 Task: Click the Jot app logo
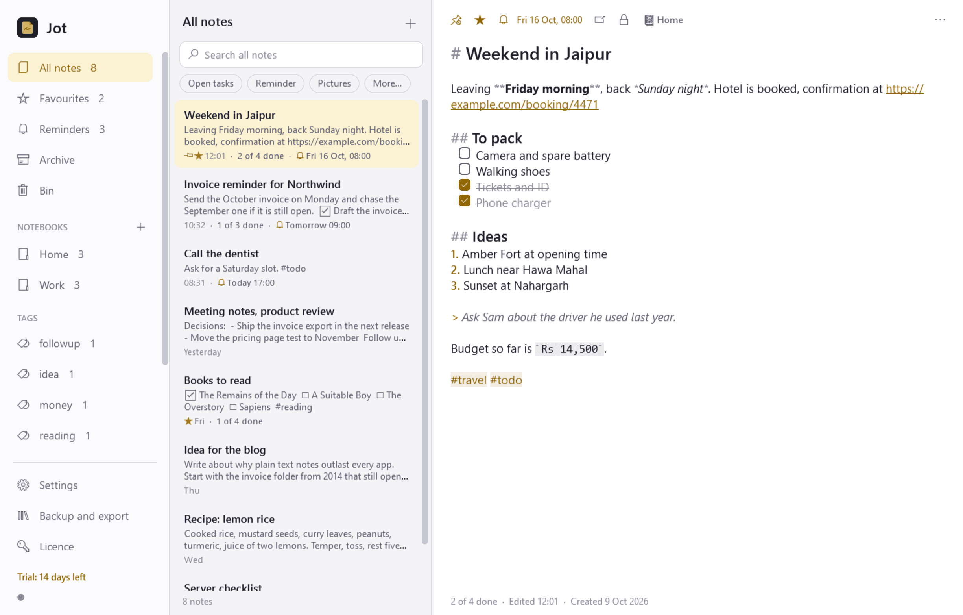[x=27, y=28]
